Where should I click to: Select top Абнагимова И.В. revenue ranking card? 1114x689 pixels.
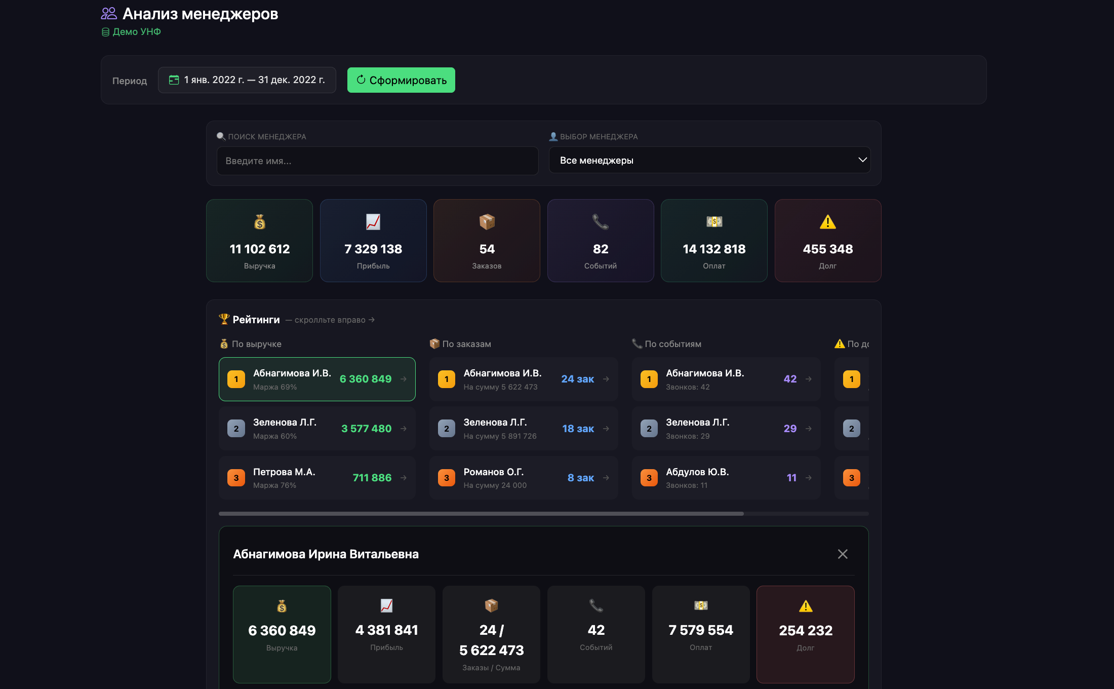[x=316, y=379]
